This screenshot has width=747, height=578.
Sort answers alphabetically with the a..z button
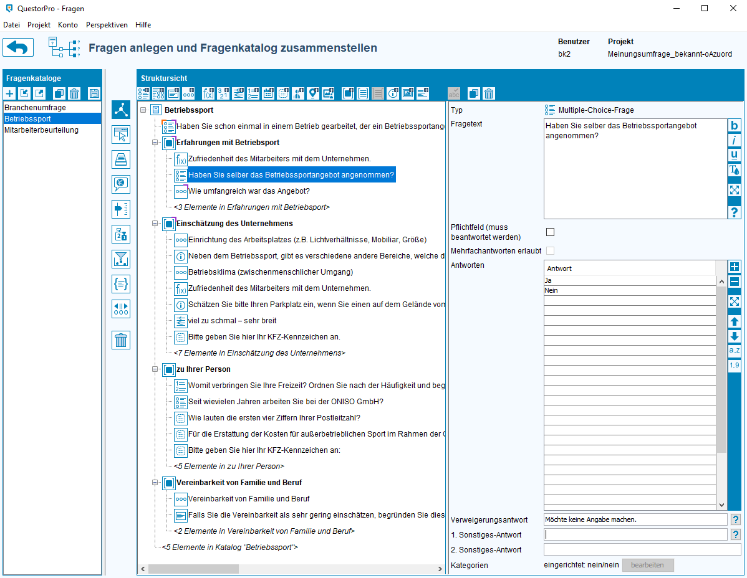click(735, 351)
